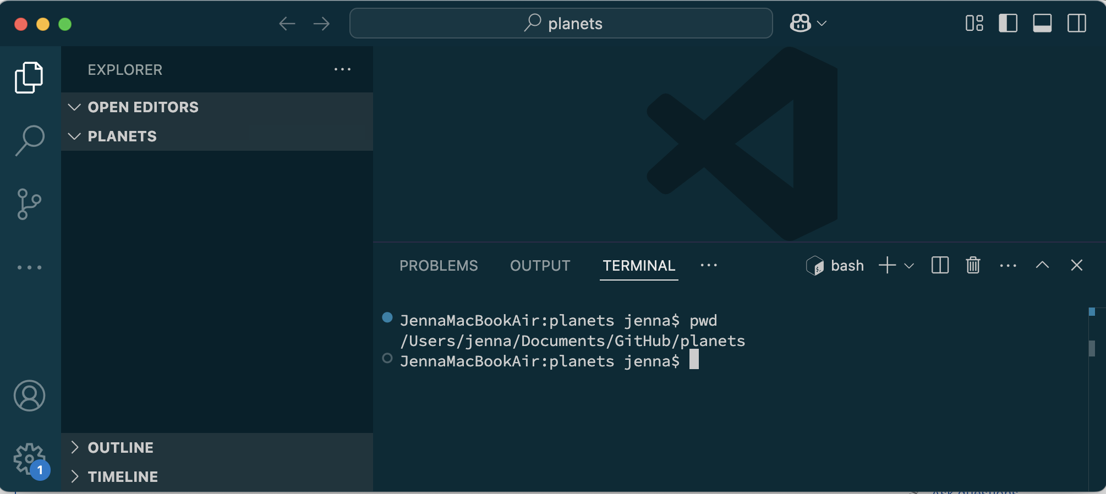Open the launch profile dropdown chevron

coord(909,266)
